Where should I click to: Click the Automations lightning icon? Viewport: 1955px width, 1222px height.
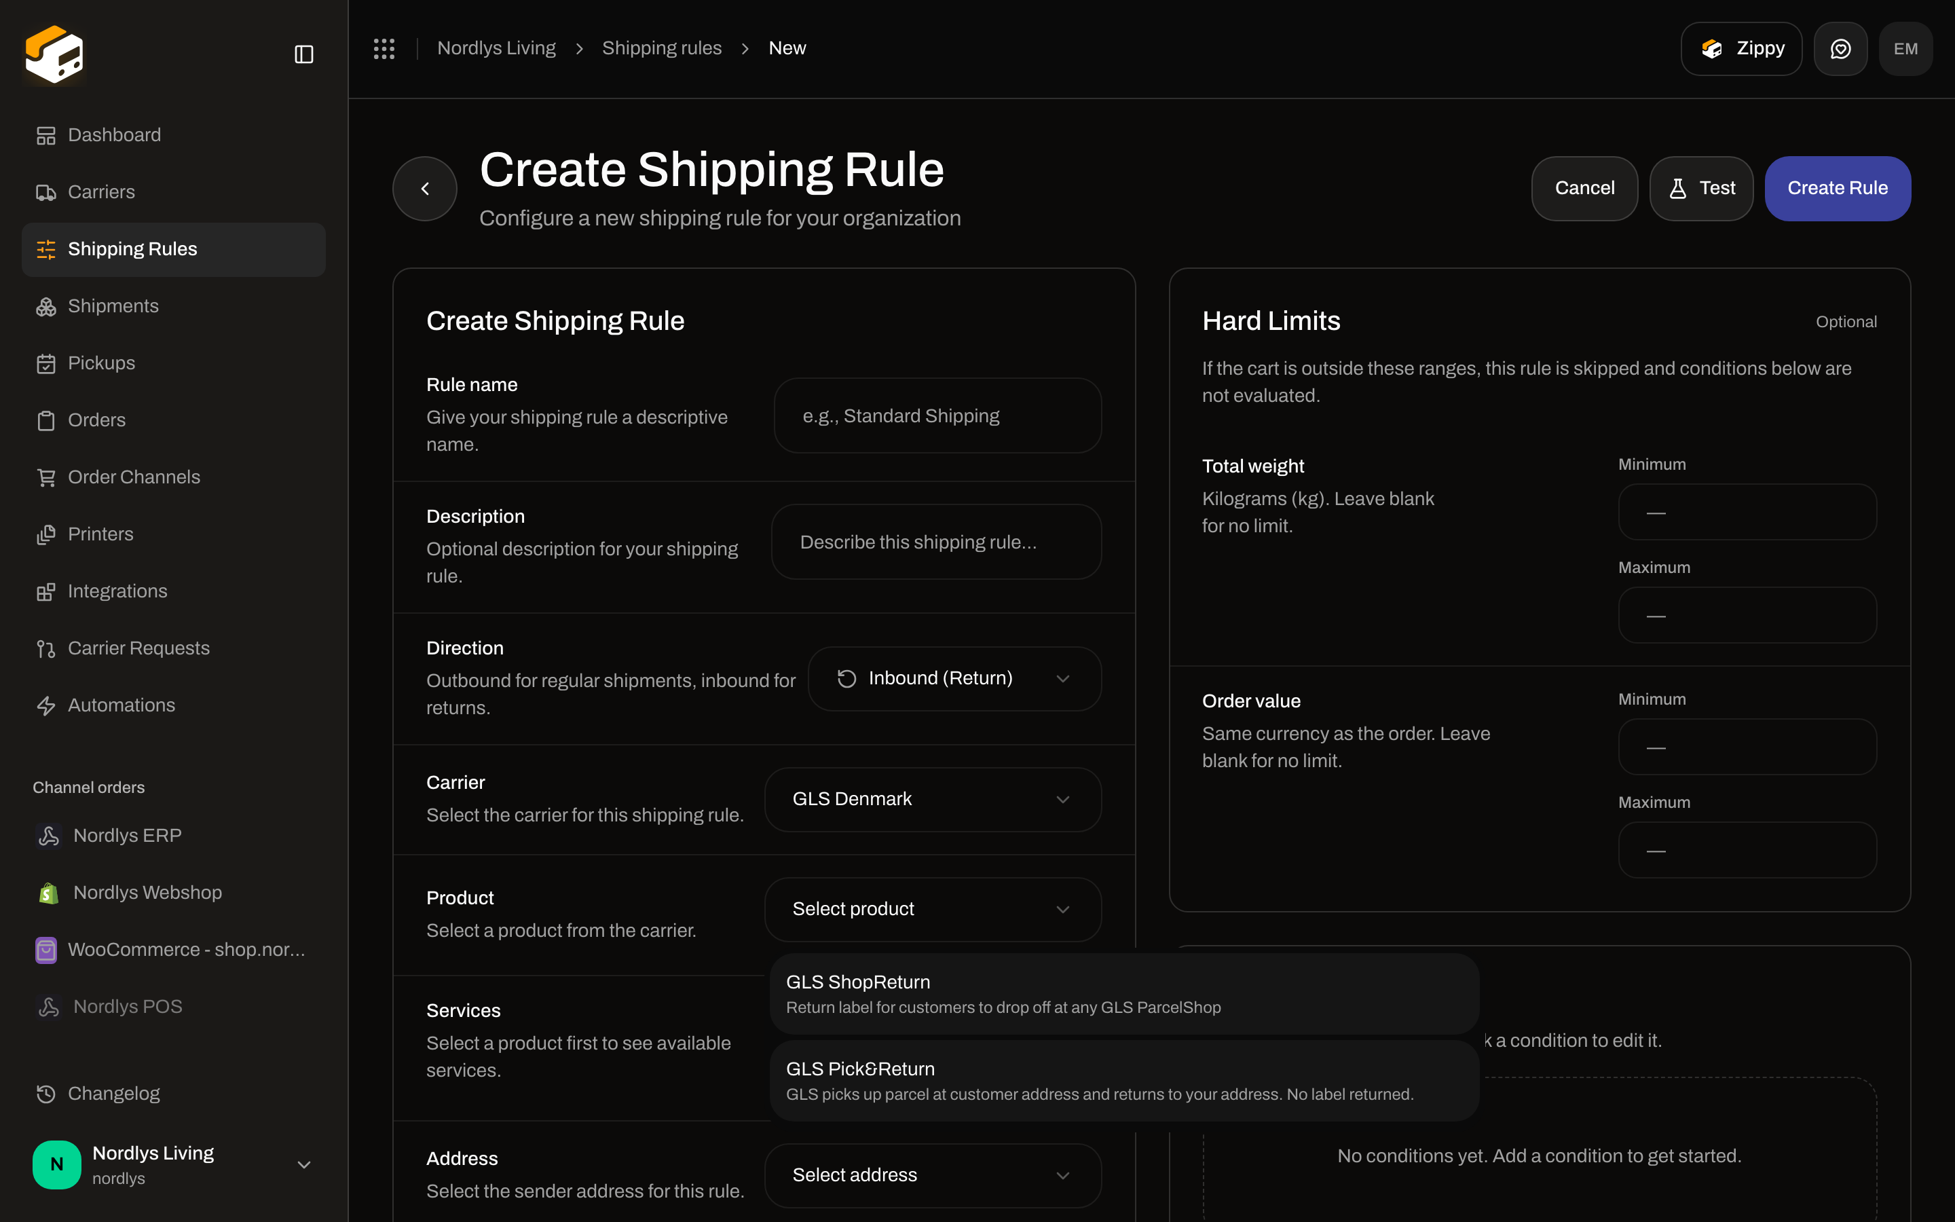pos(46,705)
